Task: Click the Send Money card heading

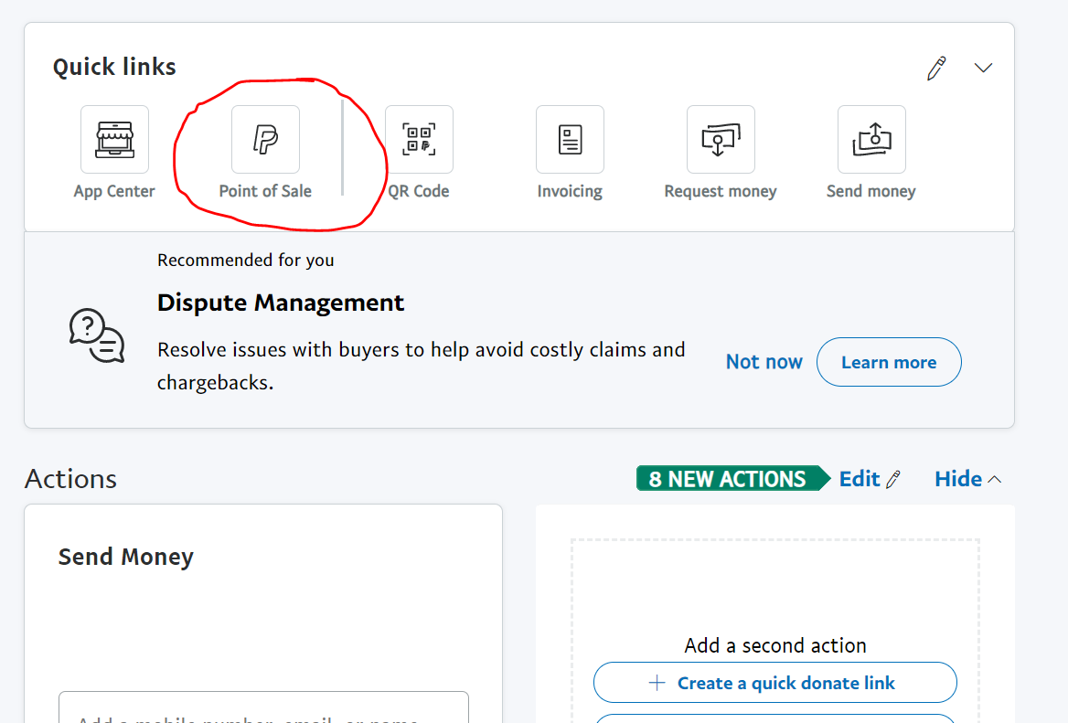Action: (x=126, y=557)
